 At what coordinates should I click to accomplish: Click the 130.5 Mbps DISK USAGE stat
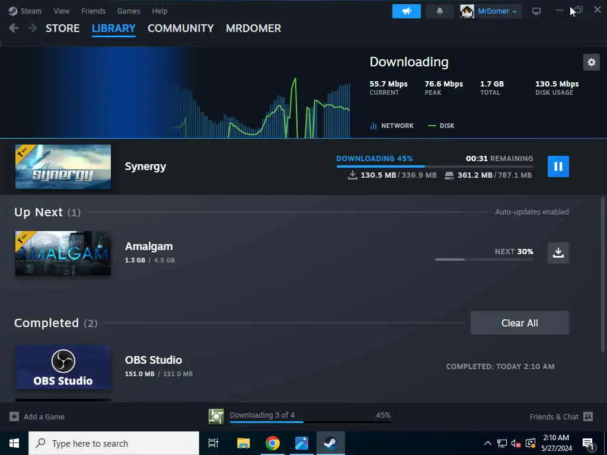(557, 88)
